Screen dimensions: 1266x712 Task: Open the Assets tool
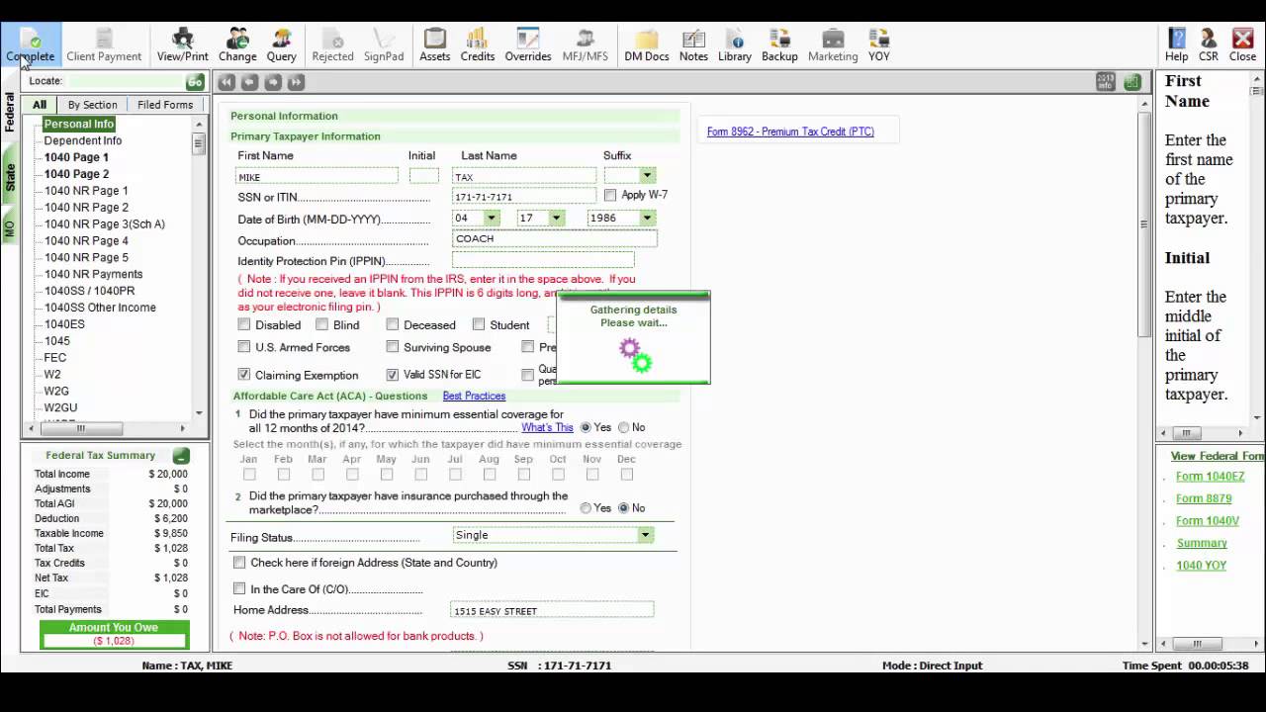pyautogui.click(x=435, y=45)
